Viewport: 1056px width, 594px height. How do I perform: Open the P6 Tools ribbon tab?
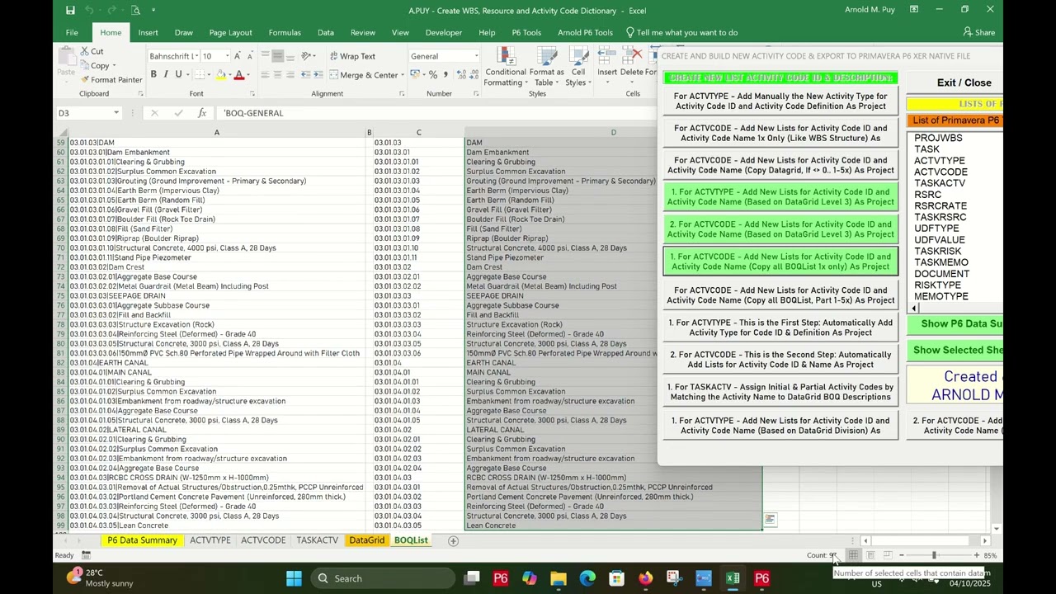526,32
